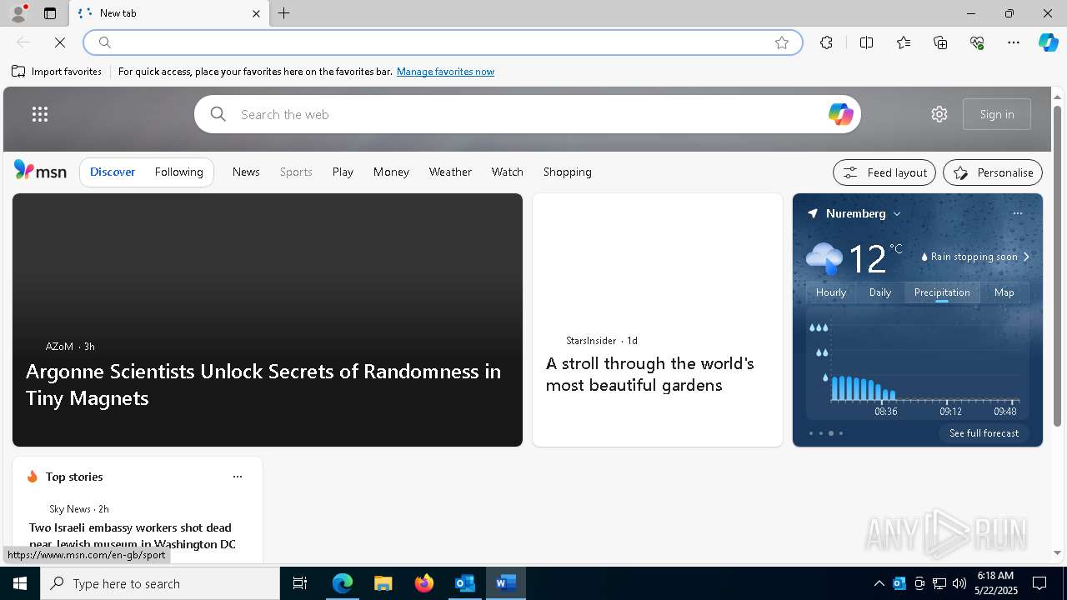Stop loading the page
1067x600 pixels.
click(60, 42)
